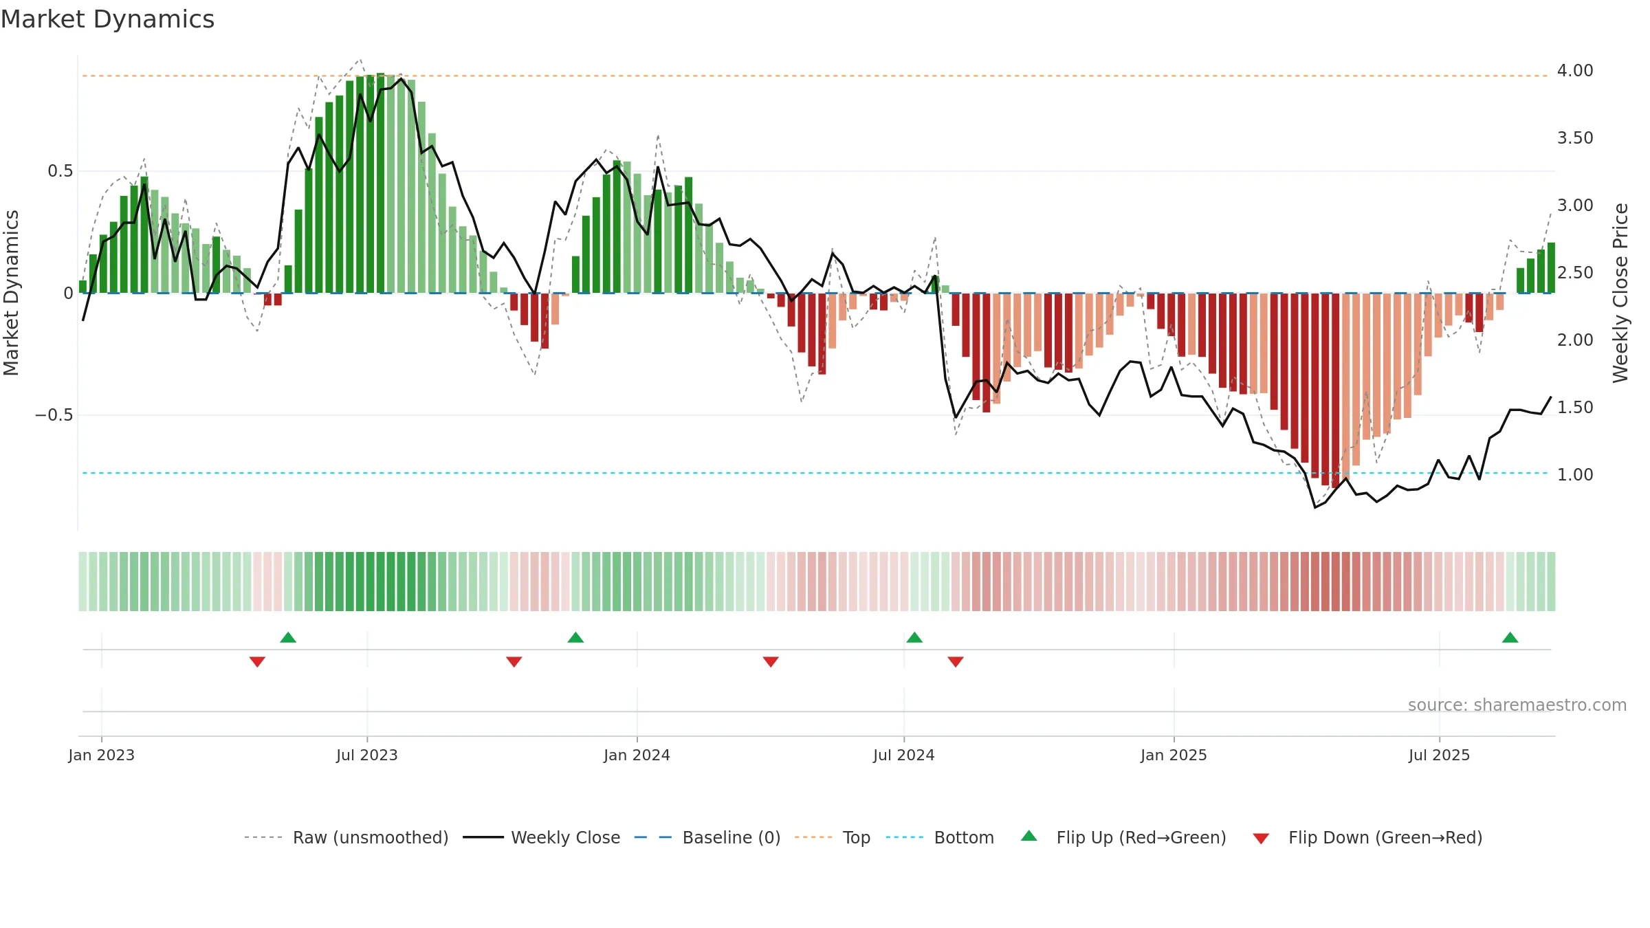Click the 3.00 price axis label
This screenshot has width=1650, height=928.
point(1575,206)
